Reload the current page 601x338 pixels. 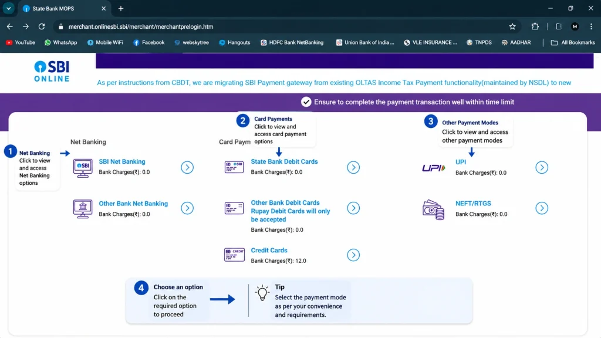[42, 26]
